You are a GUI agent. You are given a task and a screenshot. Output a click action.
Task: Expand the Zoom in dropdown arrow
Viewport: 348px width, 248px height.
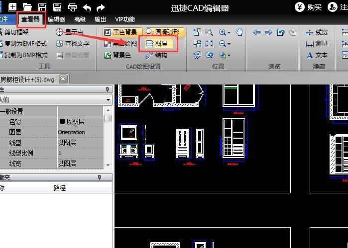(229, 33)
